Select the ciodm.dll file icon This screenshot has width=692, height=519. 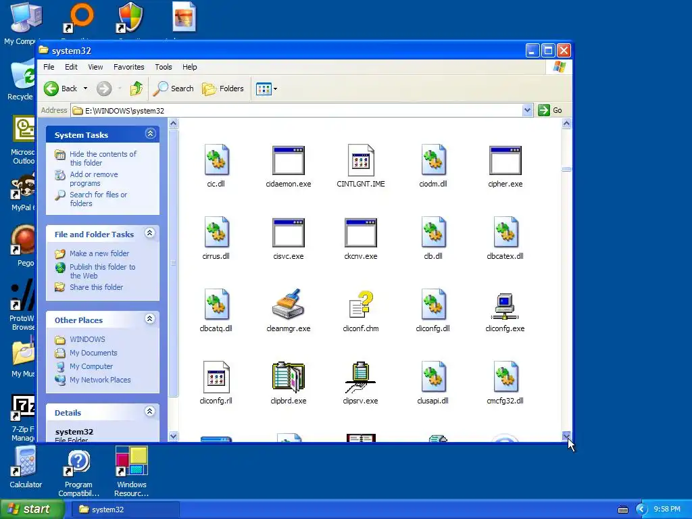coord(433,159)
